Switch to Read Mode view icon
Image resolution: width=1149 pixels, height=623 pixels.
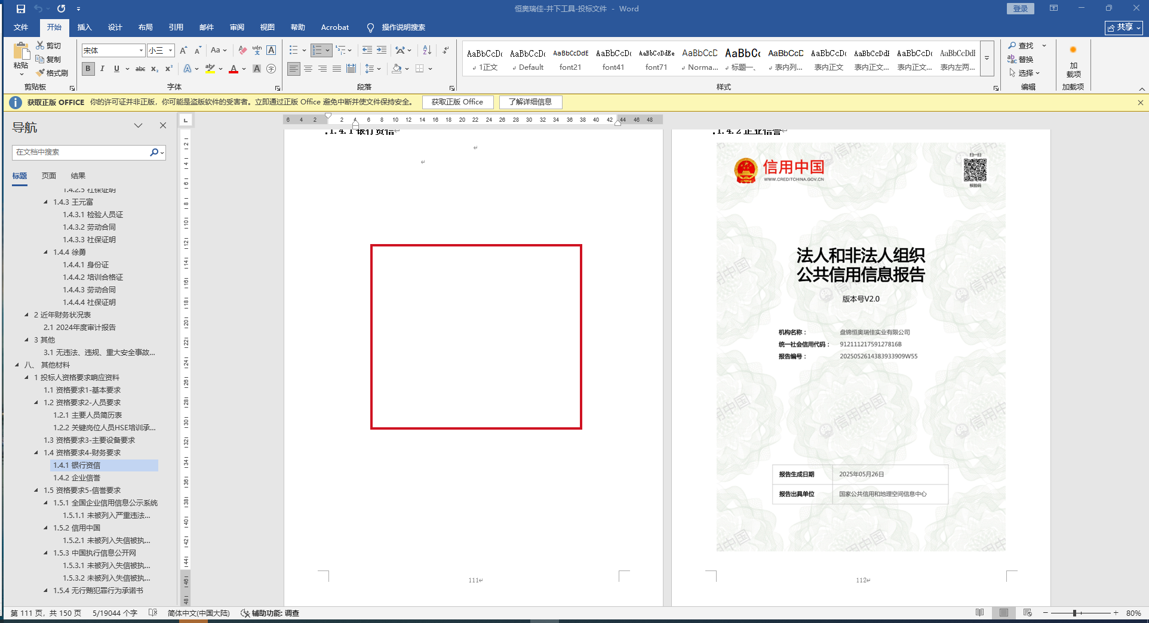[979, 613]
